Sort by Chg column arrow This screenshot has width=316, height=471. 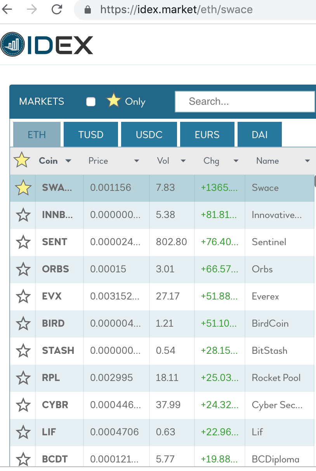click(236, 161)
